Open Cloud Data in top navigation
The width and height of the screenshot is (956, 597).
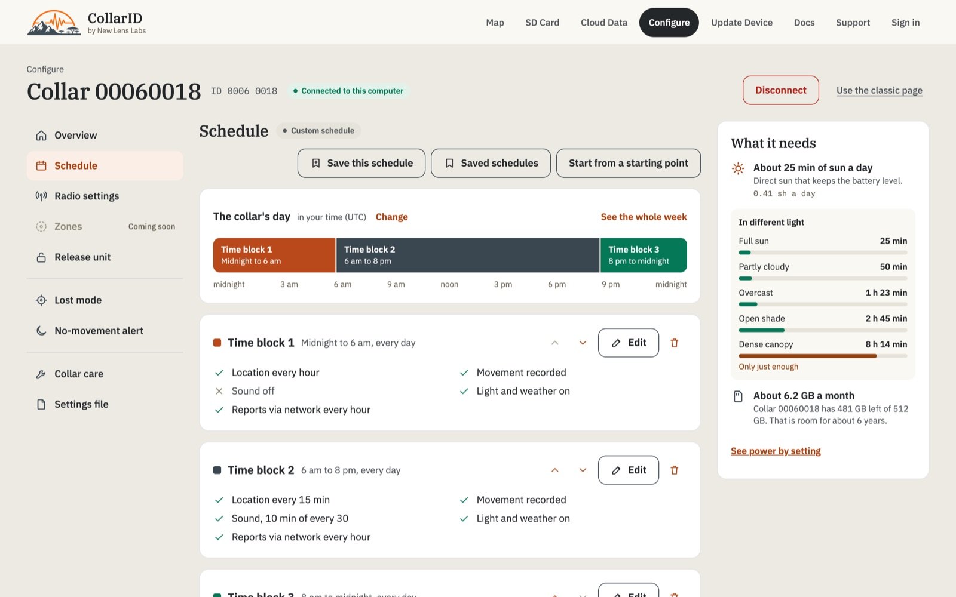[604, 23]
